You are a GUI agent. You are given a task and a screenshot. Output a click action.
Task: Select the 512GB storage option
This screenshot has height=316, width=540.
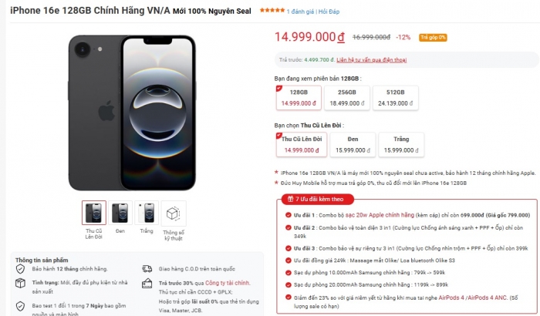pos(396,97)
